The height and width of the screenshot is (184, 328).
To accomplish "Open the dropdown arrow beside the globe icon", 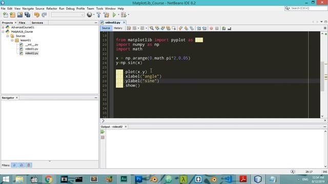I will pos(94,15).
